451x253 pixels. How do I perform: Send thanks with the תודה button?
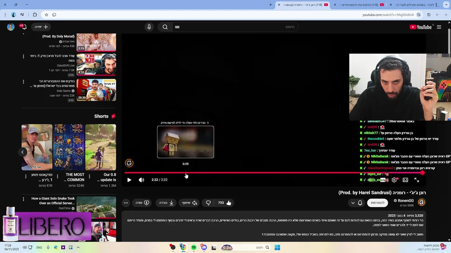coord(142,203)
